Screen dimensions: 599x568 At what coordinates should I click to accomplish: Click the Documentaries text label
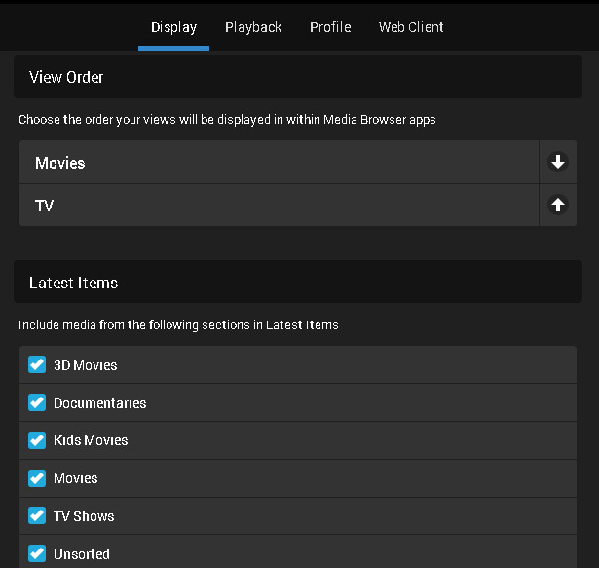tap(99, 403)
